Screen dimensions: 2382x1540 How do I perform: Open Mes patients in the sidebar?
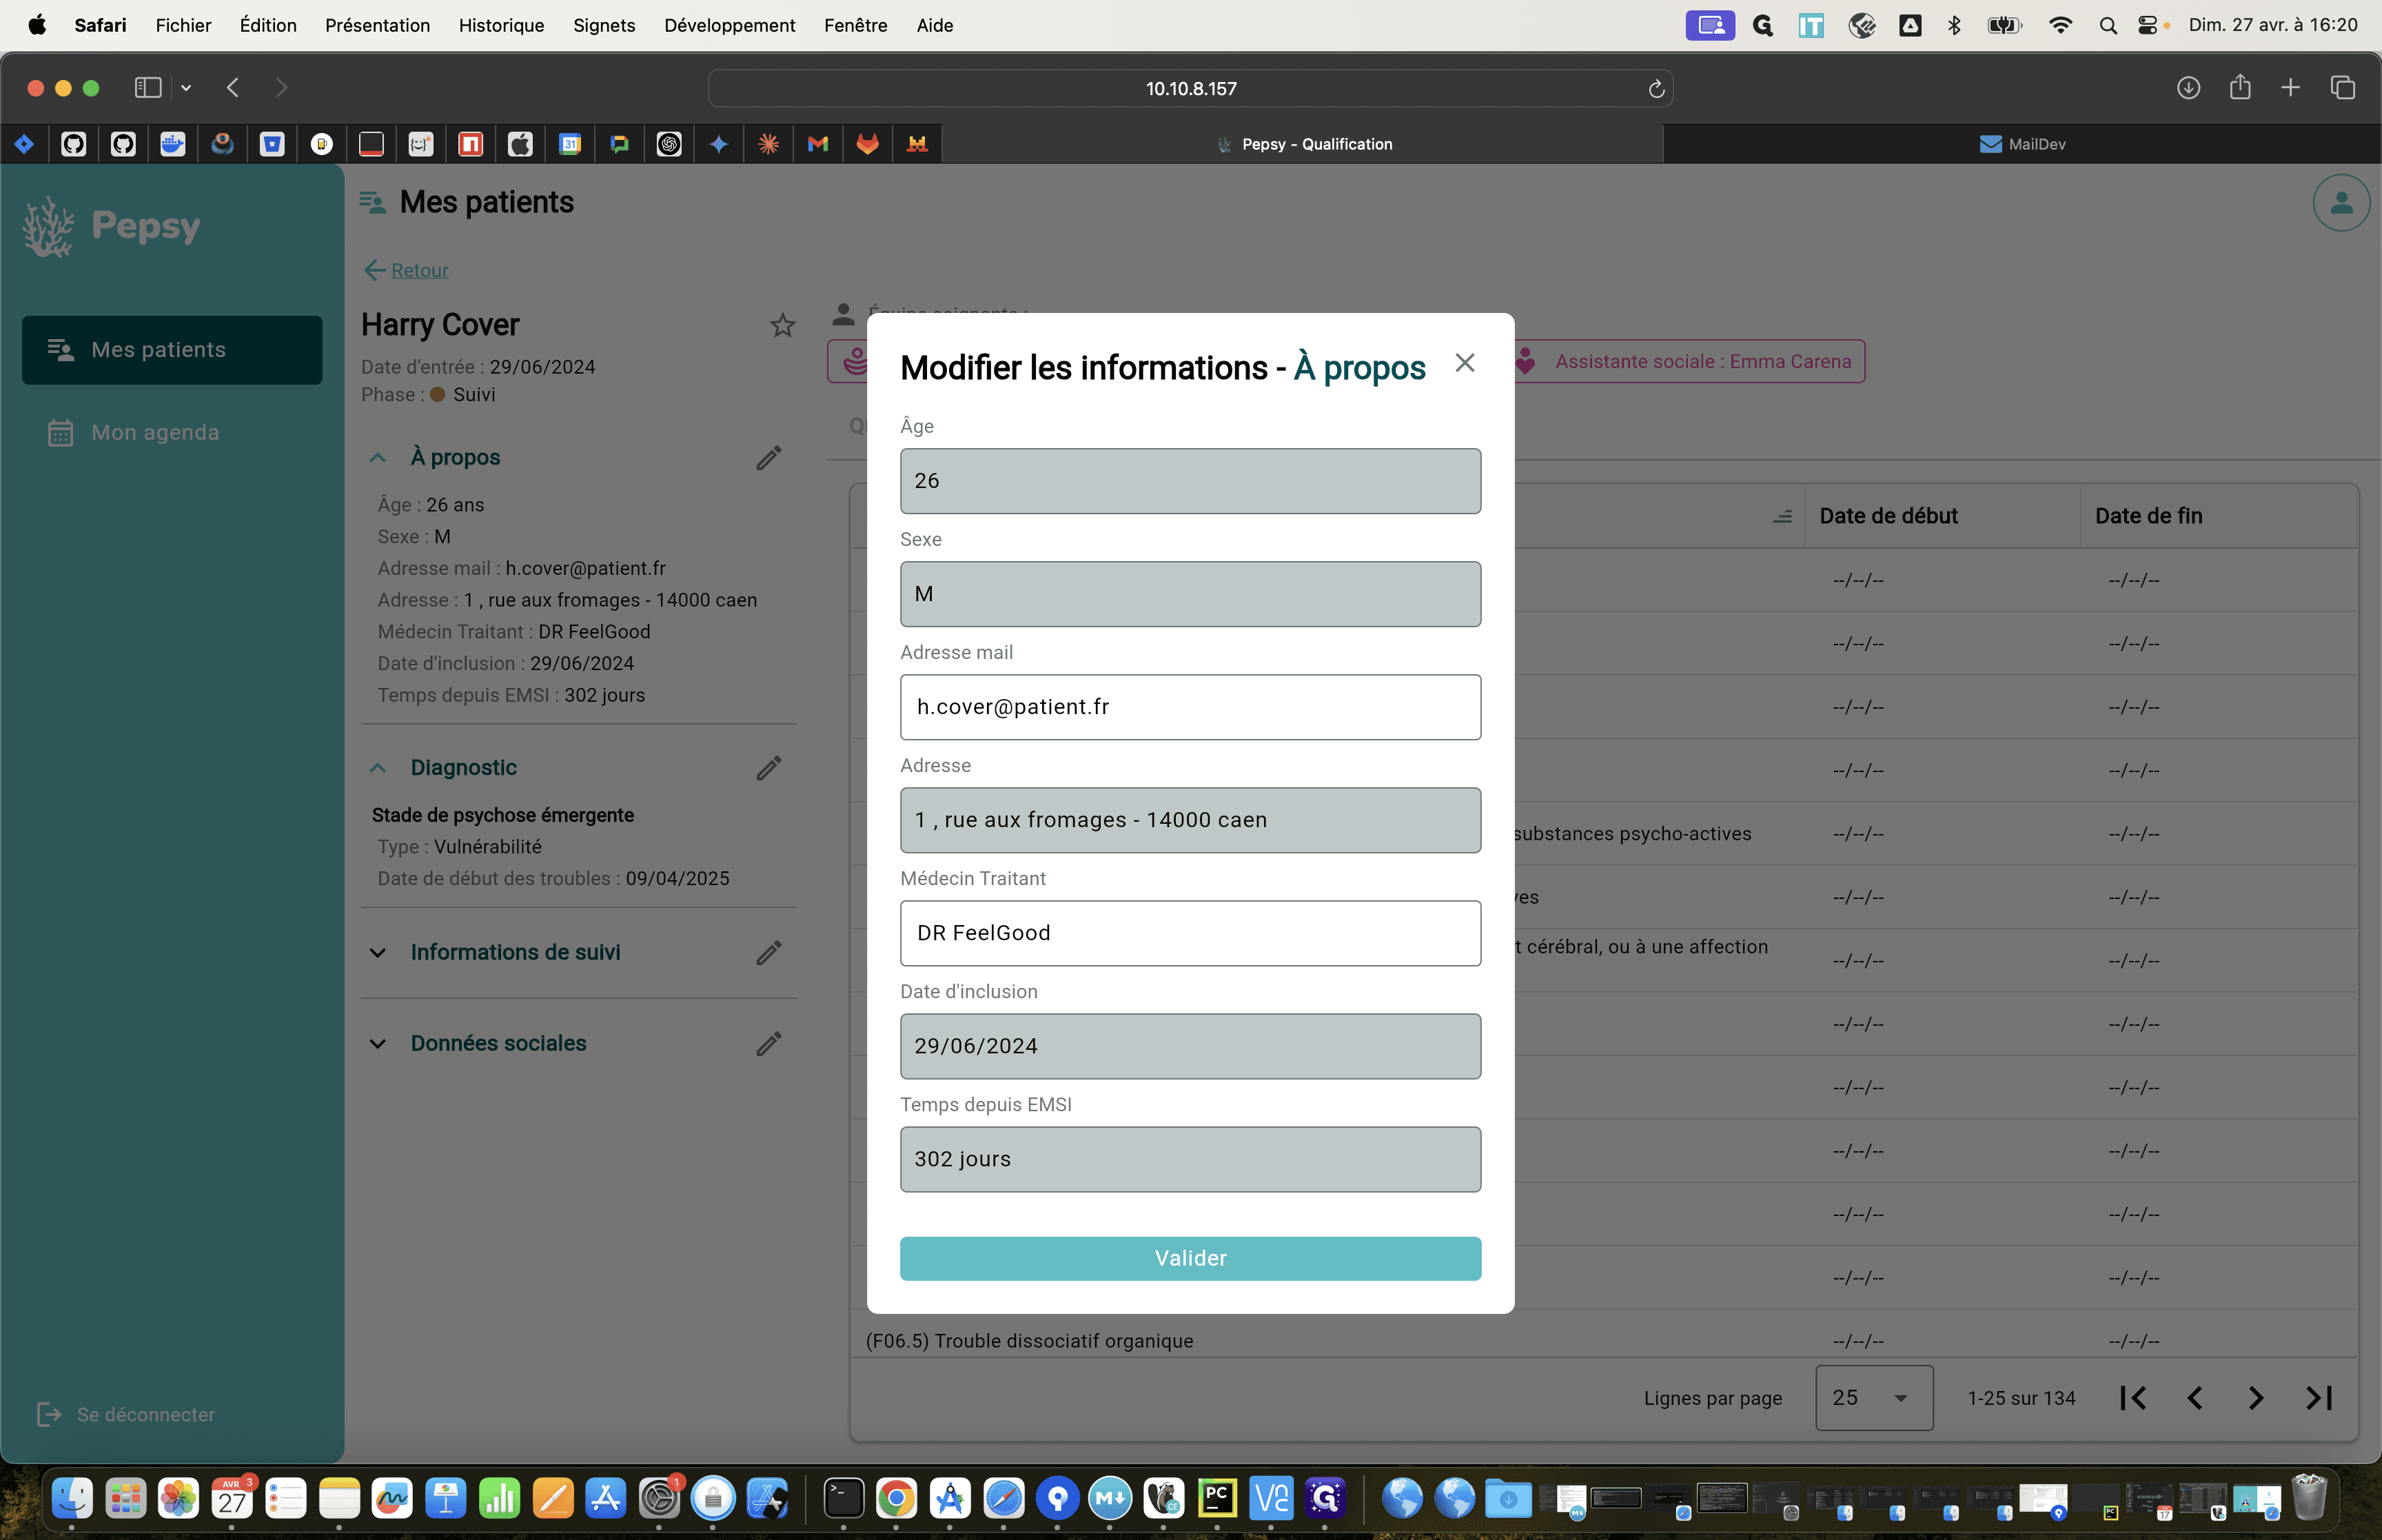coord(172,350)
